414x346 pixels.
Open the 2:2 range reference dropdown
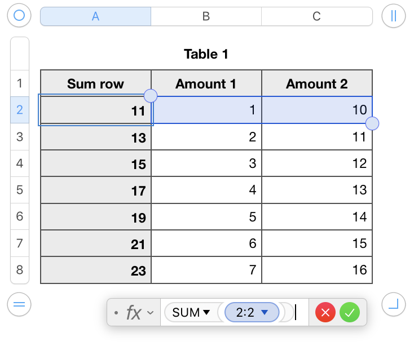(x=264, y=312)
